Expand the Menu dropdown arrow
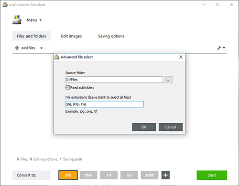The height and width of the screenshot is (186, 239). tap(41, 20)
